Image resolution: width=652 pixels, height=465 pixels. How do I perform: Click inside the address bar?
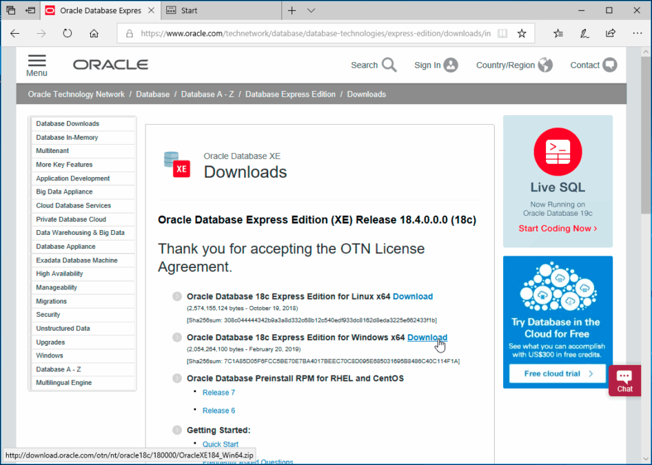[310, 33]
